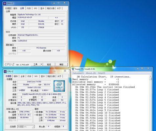Click the CPU-Z icon in the processor window title bar
Screen dimensions: 156x131
pyautogui.click(x=5, y=71)
